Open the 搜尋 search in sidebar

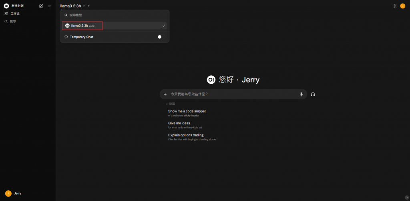coord(10,22)
